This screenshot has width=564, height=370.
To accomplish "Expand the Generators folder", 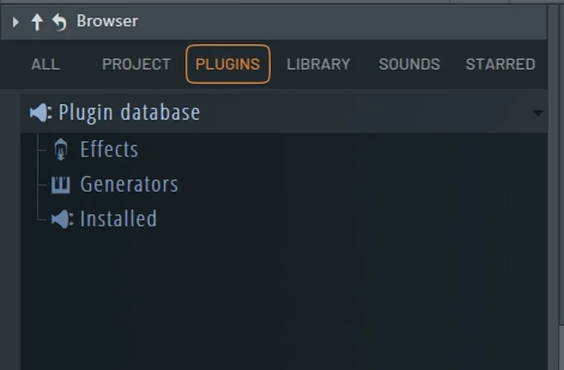I will [129, 184].
